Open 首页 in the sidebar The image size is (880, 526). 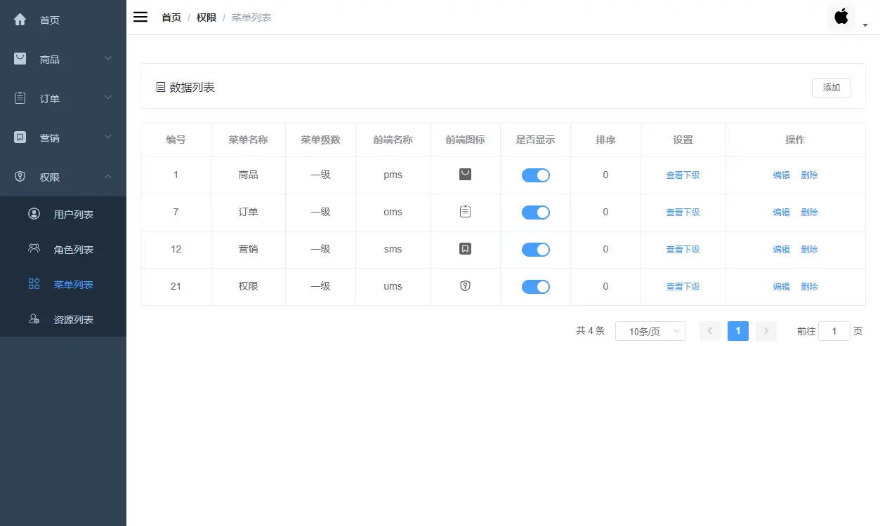[63, 20]
